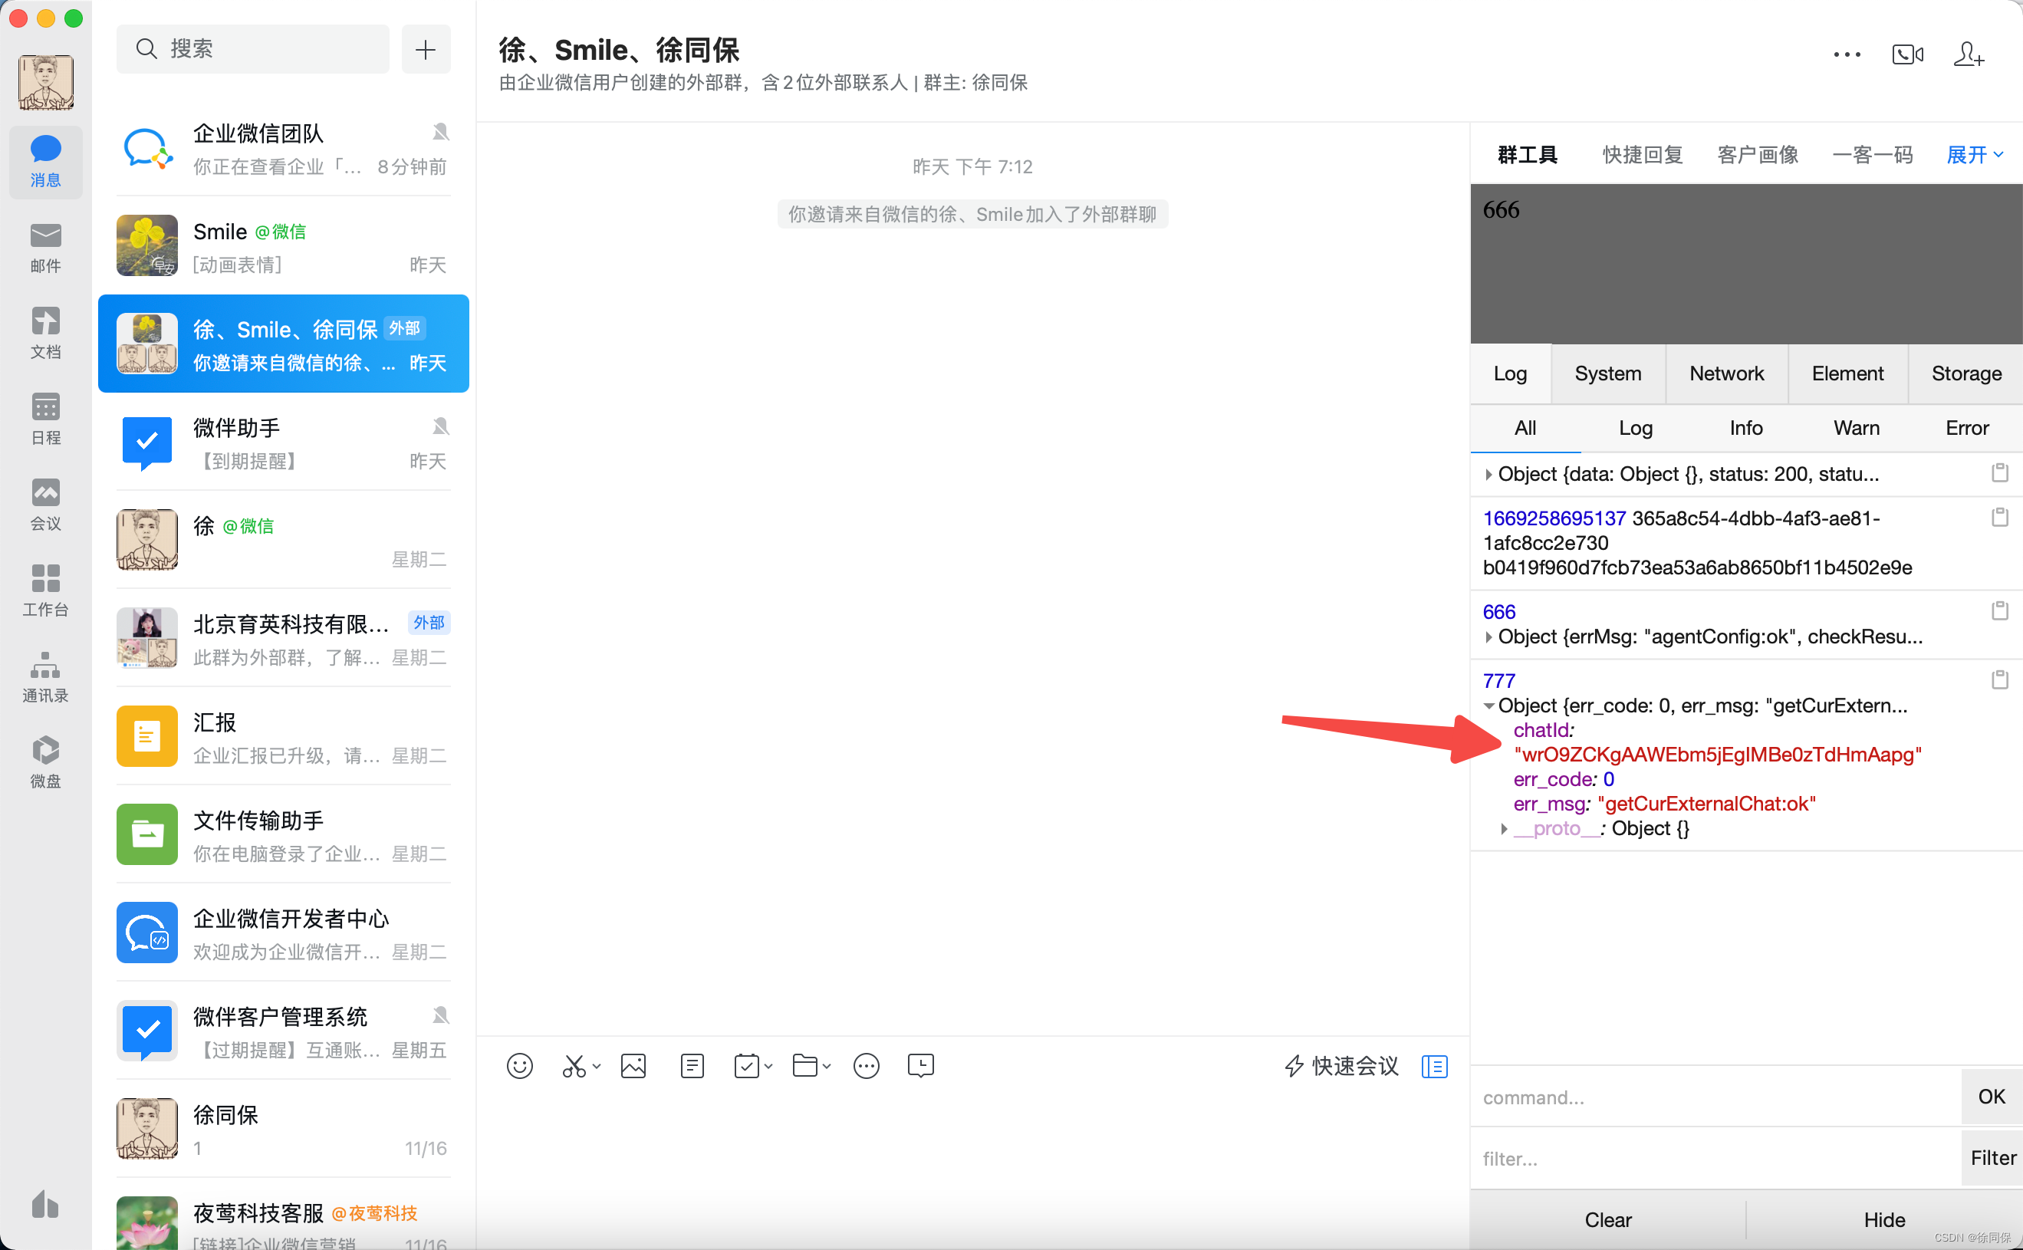This screenshot has height=1250, width=2023.
Task: Click the scissors screenshot tool
Action: click(x=574, y=1066)
